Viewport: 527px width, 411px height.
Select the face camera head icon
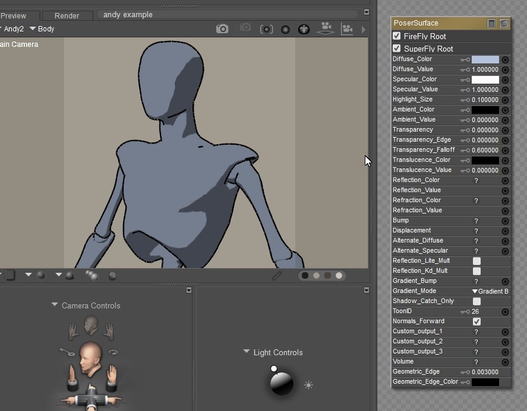[x=91, y=324]
